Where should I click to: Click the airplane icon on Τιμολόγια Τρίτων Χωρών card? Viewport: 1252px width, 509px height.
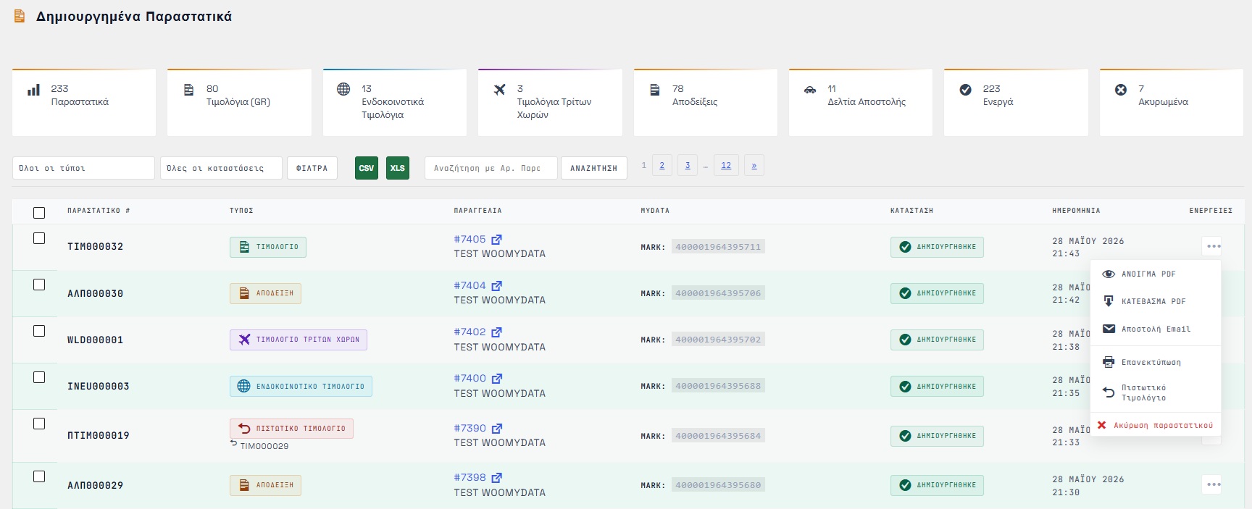tap(499, 90)
